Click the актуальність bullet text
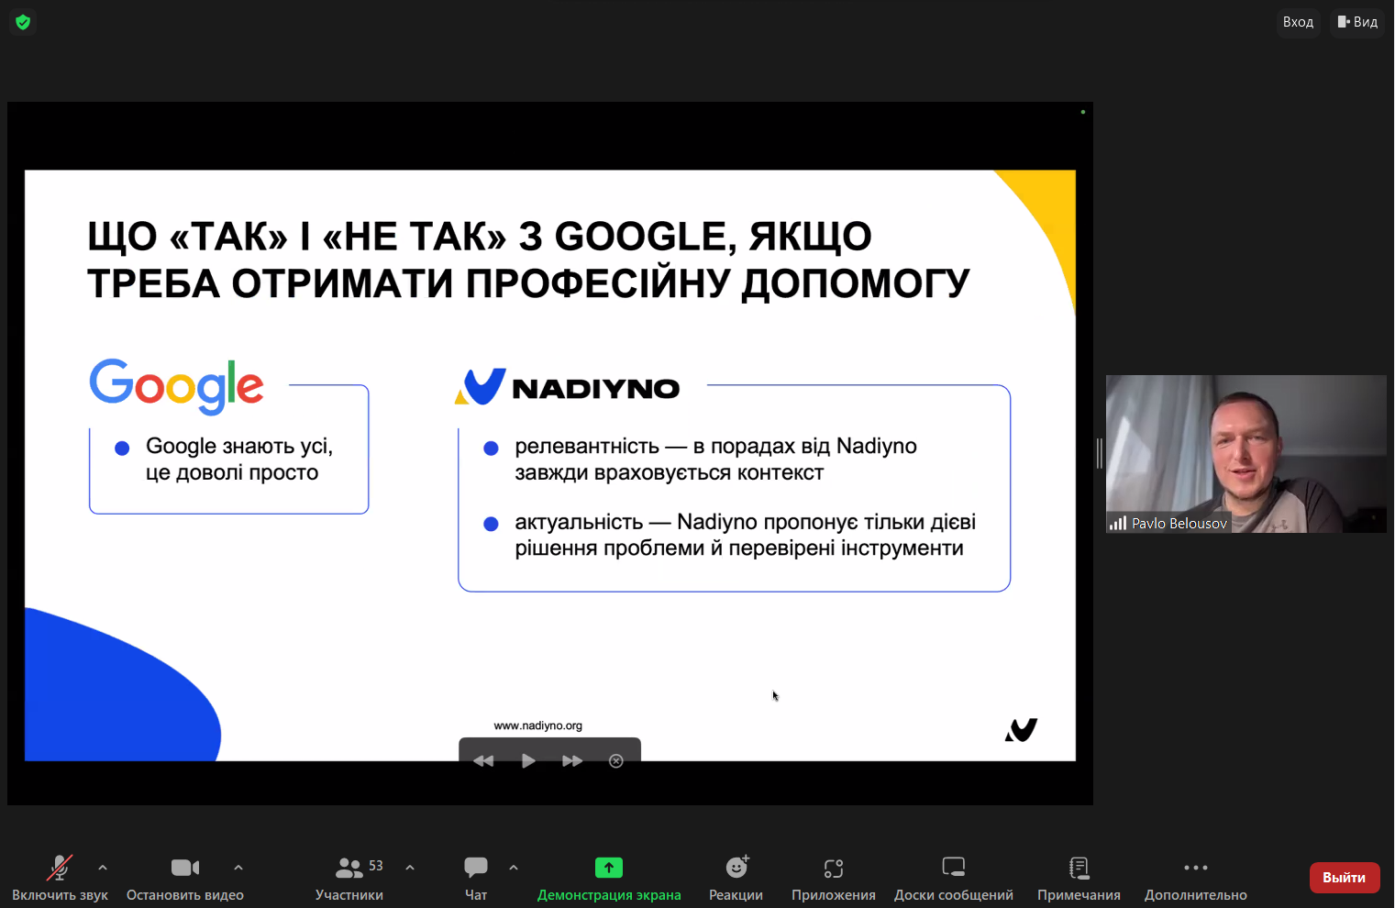 pos(745,535)
